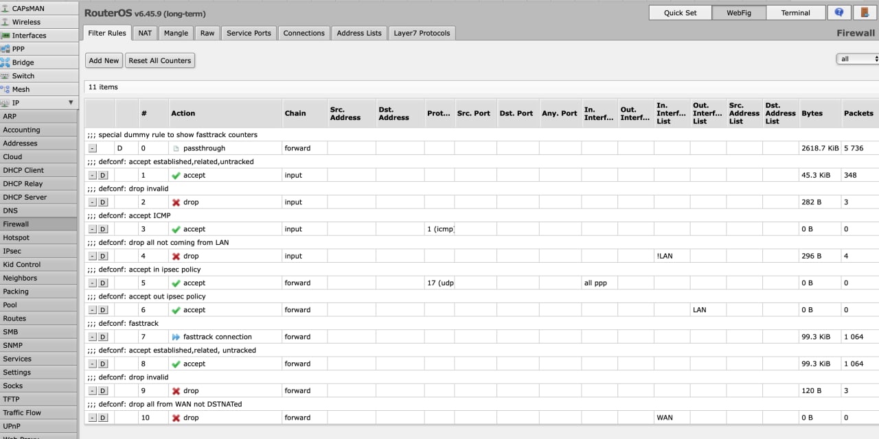Open help via the blue question mark icon
Viewport: 879px width, 439px height.
[x=838, y=12]
